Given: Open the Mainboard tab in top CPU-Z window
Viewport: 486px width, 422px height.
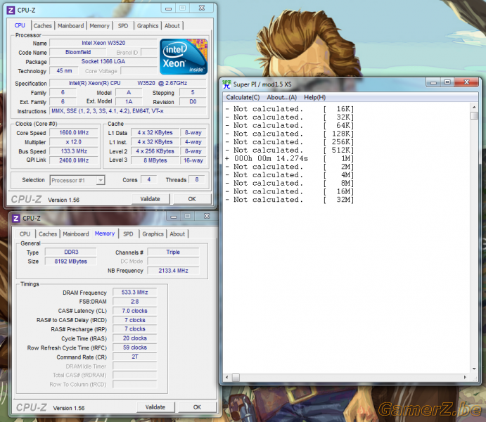Looking at the screenshot, I should (x=70, y=26).
